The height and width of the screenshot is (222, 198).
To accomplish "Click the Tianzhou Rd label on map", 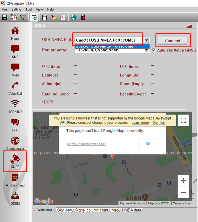I will point(80,165).
